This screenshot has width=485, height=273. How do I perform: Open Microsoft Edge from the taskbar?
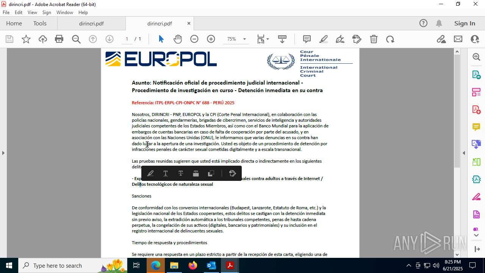click(156, 265)
